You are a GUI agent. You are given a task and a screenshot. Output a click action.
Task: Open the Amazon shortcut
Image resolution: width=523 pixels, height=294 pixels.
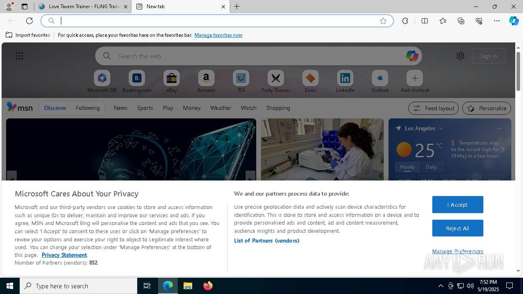click(206, 82)
